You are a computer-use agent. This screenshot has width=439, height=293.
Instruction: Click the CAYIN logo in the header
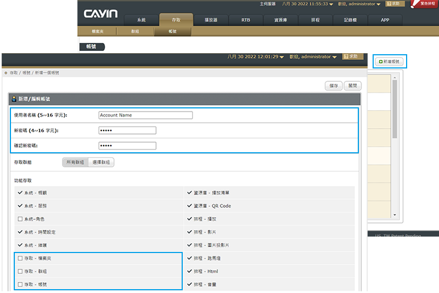tap(100, 14)
